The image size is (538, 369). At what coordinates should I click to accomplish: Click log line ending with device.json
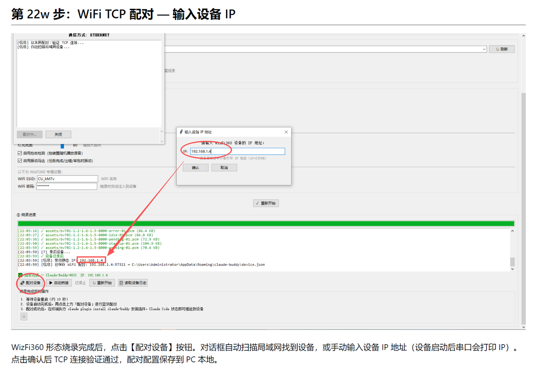point(142,265)
